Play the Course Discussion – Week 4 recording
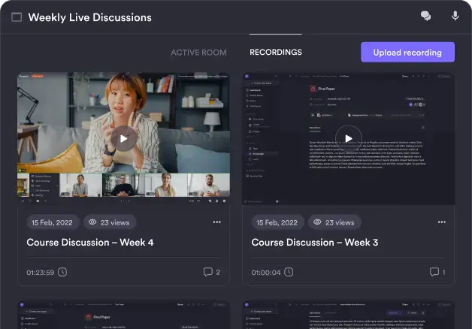 point(123,138)
